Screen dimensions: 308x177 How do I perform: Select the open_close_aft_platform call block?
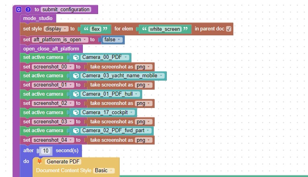point(51,49)
